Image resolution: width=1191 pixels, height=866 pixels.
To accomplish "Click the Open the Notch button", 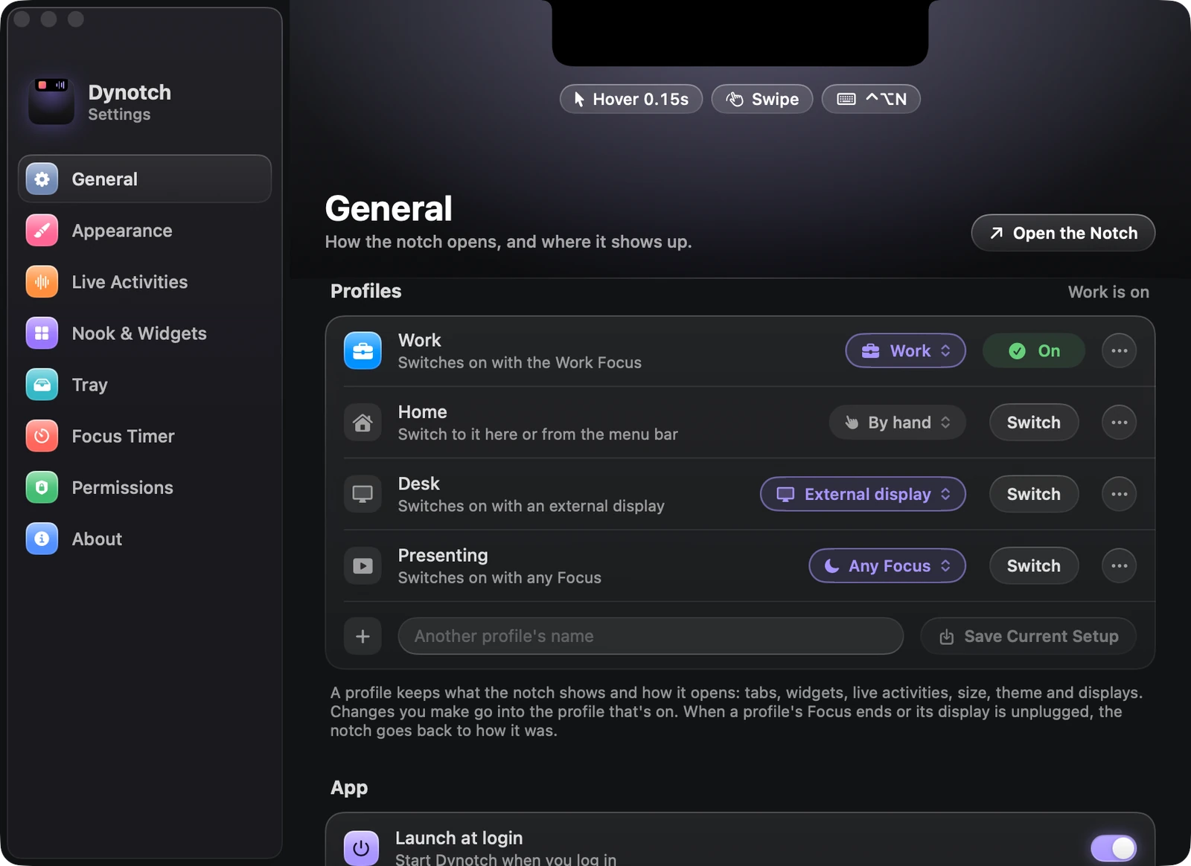I will pyautogui.click(x=1063, y=233).
